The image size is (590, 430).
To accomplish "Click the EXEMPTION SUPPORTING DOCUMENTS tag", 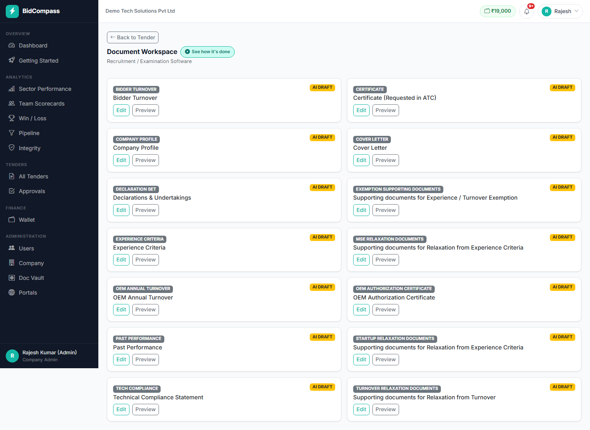I will click(398, 189).
